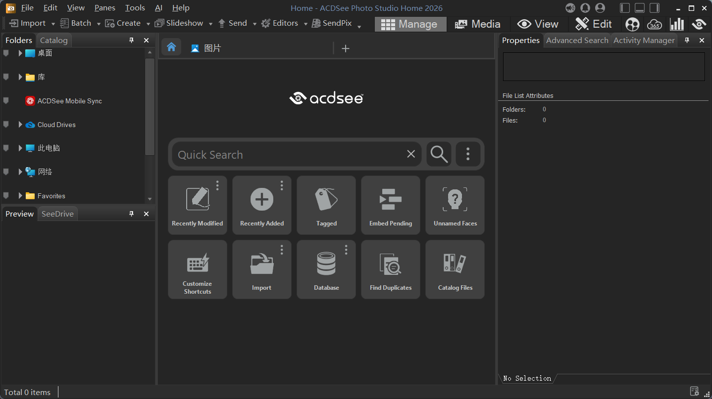Viewport: 712px width, 399px height.
Task: Open the Tagged items tile
Action: (x=326, y=205)
